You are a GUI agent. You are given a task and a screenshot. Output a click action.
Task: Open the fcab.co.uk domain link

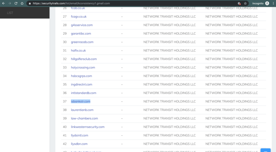pyautogui.click(x=78, y=8)
